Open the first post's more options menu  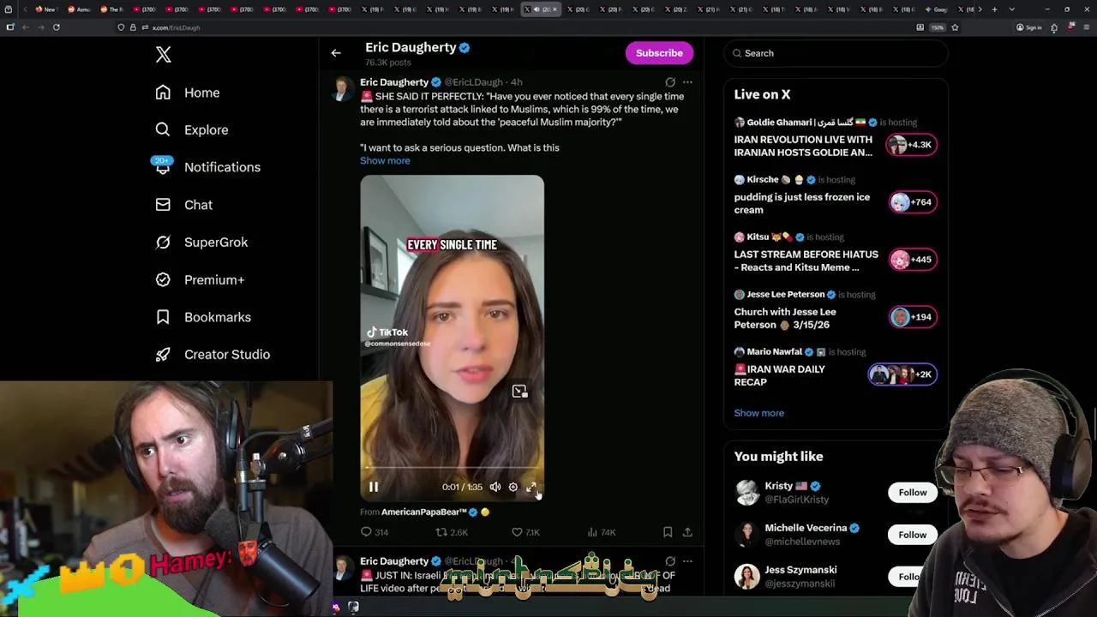(x=687, y=82)
